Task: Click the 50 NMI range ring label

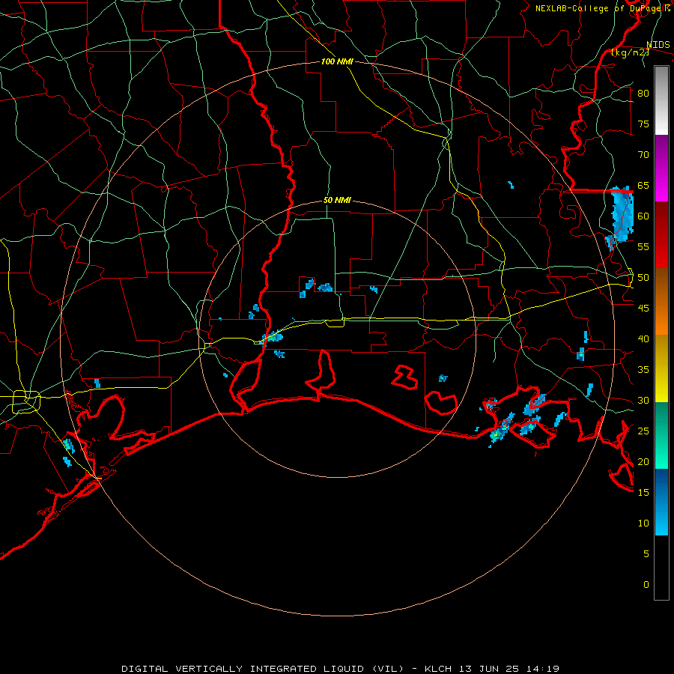Action: (337, 200)
